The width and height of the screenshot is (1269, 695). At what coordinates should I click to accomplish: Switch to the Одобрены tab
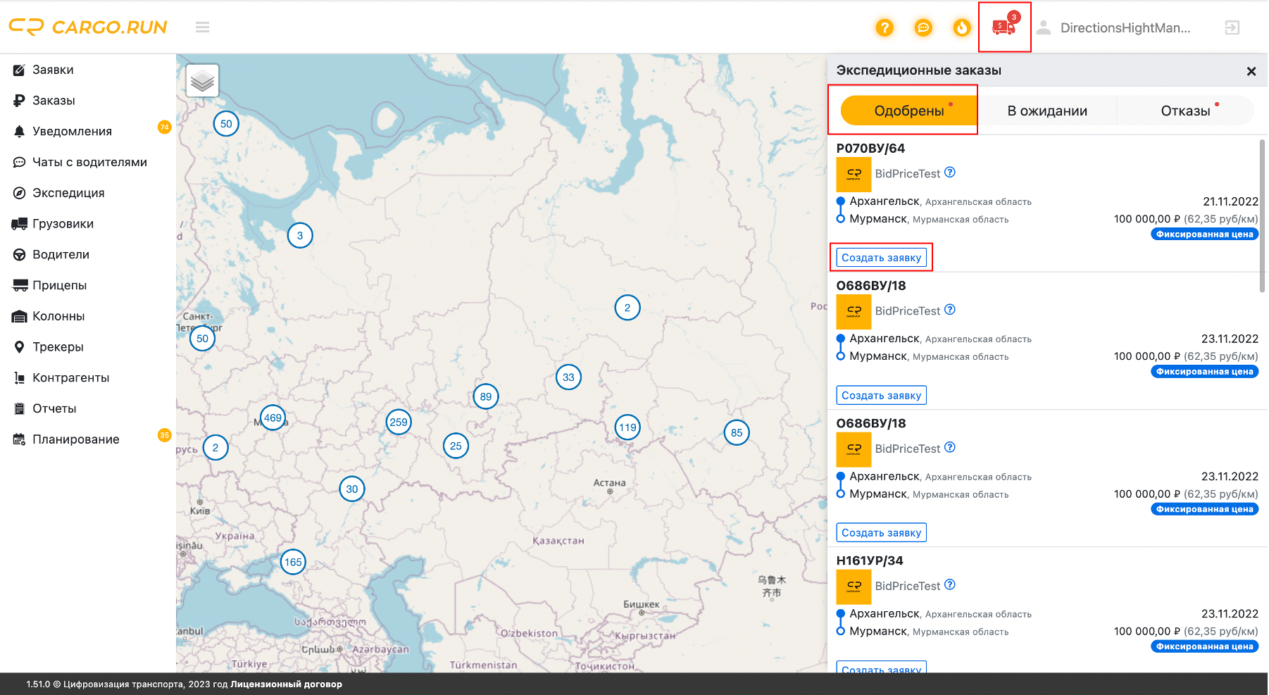(x=908, y=111)
